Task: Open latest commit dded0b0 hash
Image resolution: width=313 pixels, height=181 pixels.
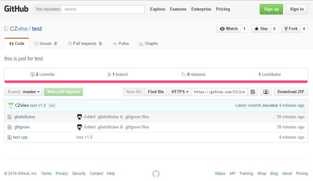Action: tap(270, 106)
